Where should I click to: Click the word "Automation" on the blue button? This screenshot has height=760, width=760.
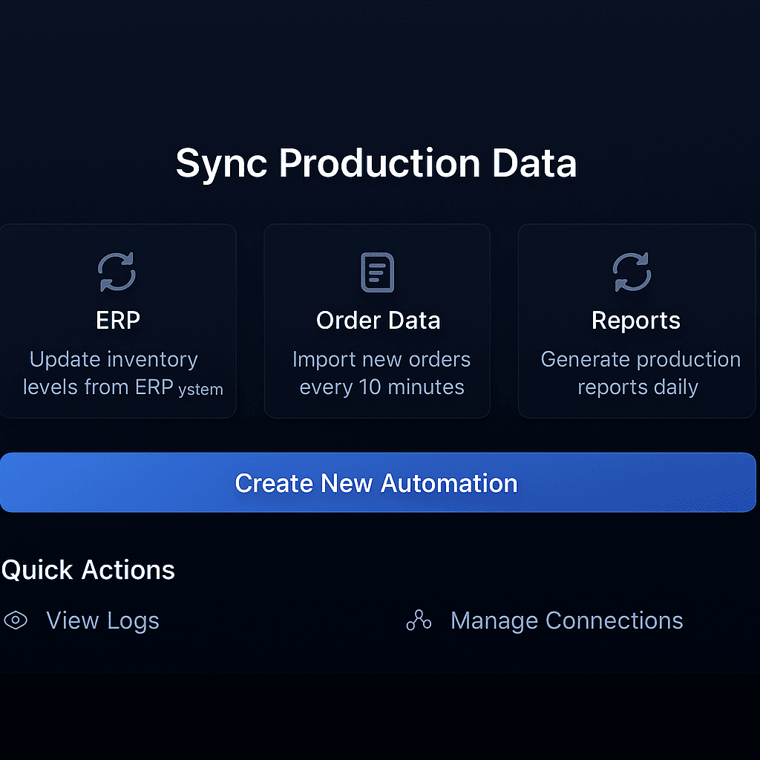(x=449, y=483)
